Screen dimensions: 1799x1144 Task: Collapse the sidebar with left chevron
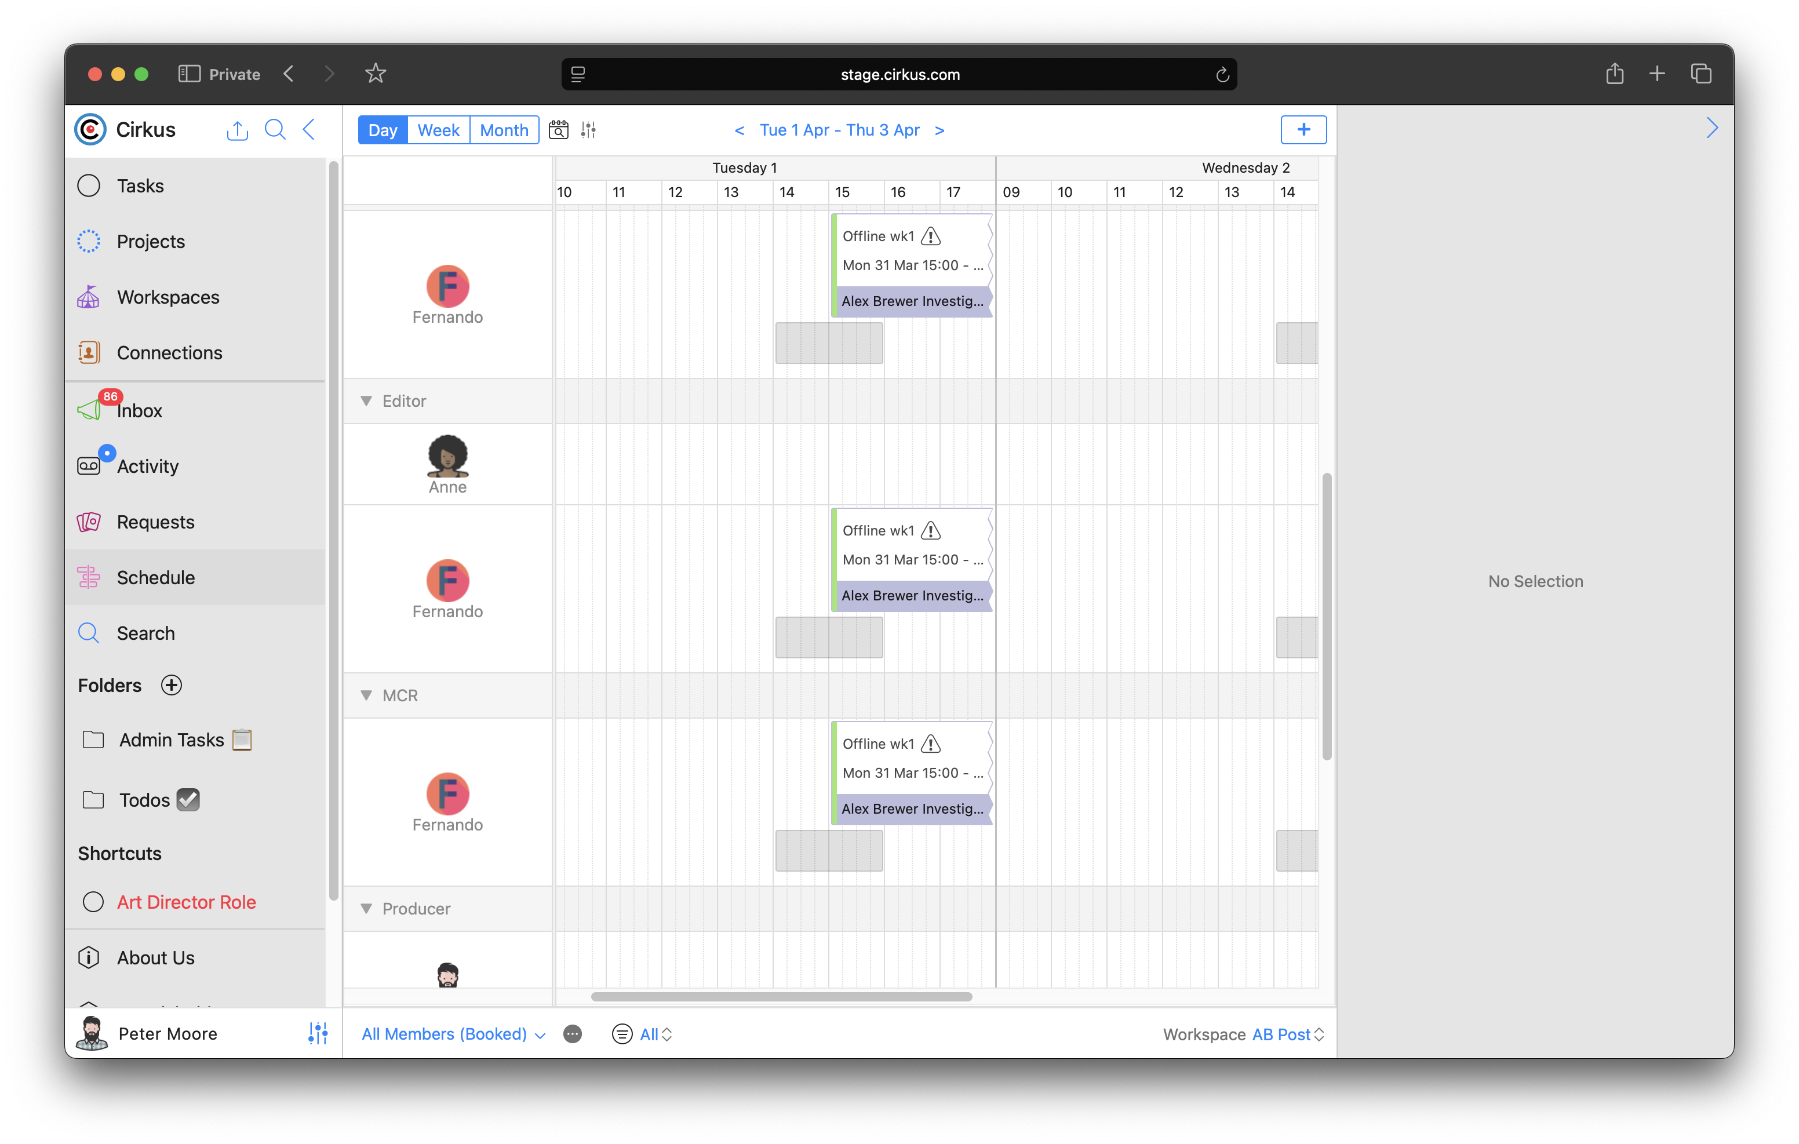pos(308,130)
